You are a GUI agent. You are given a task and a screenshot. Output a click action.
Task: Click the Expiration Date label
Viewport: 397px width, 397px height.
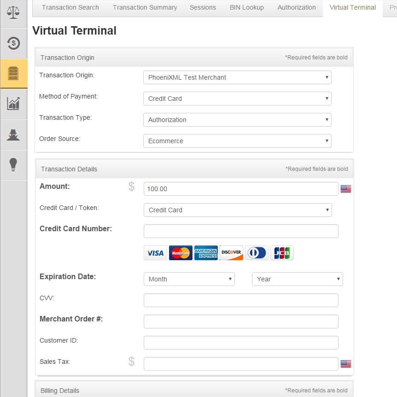tap(68, 276)
